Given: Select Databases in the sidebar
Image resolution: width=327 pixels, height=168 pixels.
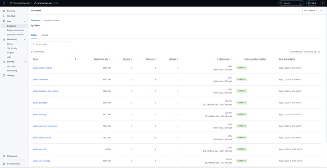Looking at the screenshot, I should click(x=14, y=26).
